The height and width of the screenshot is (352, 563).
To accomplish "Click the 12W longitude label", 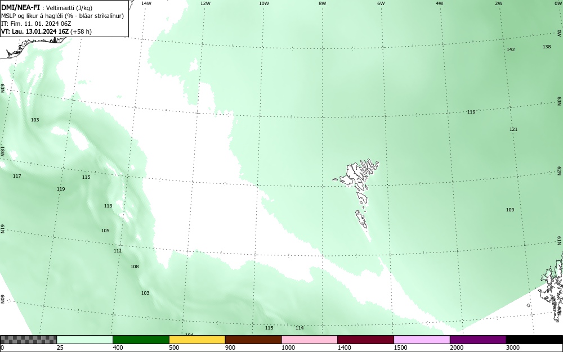I will click(205, 3).
